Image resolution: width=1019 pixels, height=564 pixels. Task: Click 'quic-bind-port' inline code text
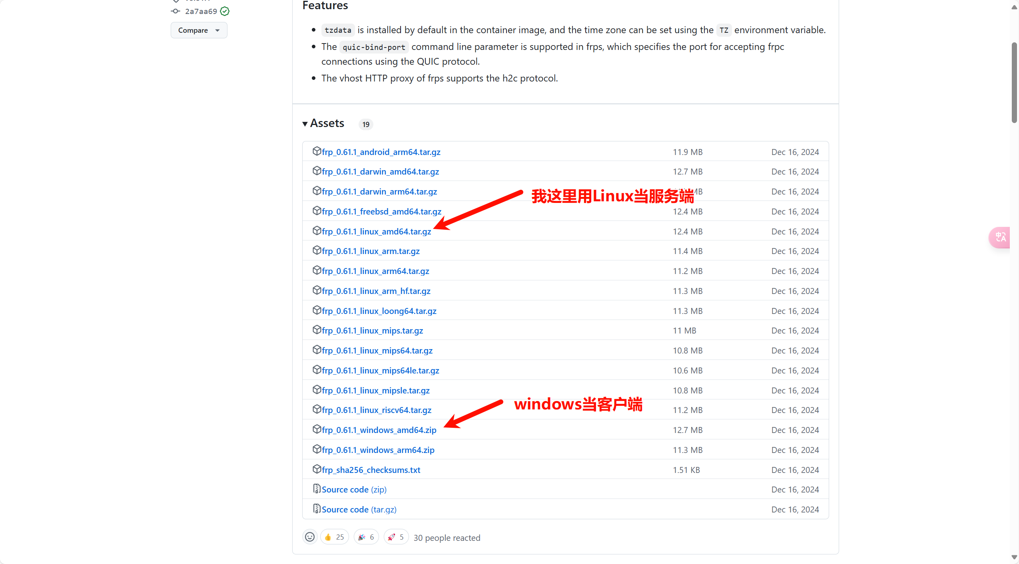(x=374, y=47)
